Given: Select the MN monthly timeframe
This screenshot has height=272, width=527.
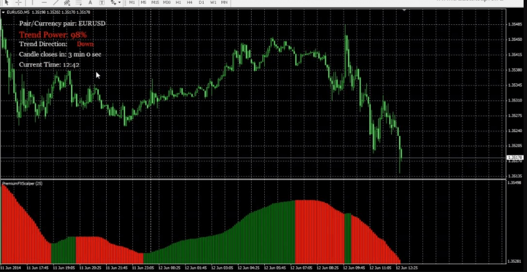Looking at the screenshot, I should tap(225, 3).
